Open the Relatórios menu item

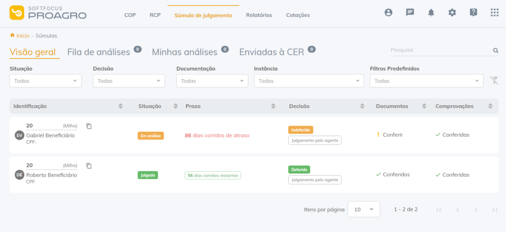coord(259,15)
